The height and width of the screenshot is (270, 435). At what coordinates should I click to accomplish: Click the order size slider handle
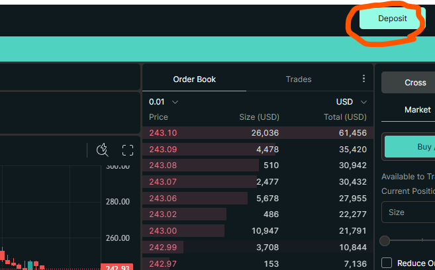385,241
